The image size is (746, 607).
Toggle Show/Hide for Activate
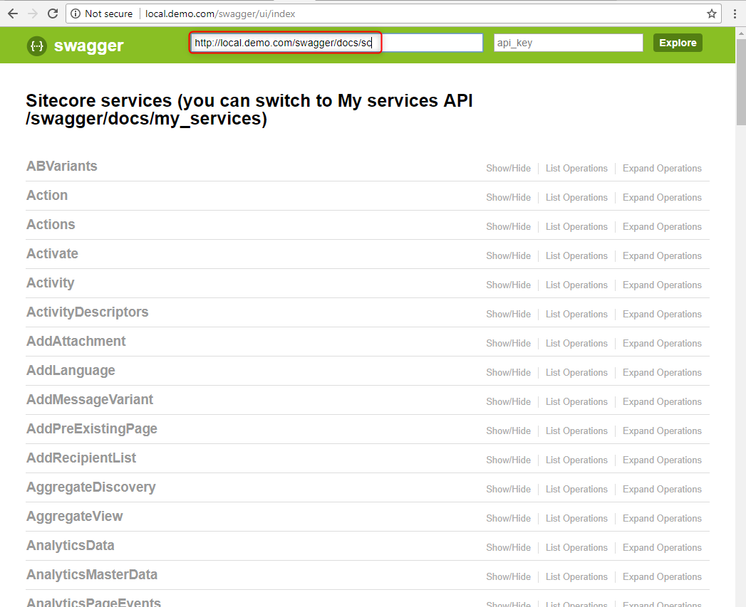click(508, 255)
